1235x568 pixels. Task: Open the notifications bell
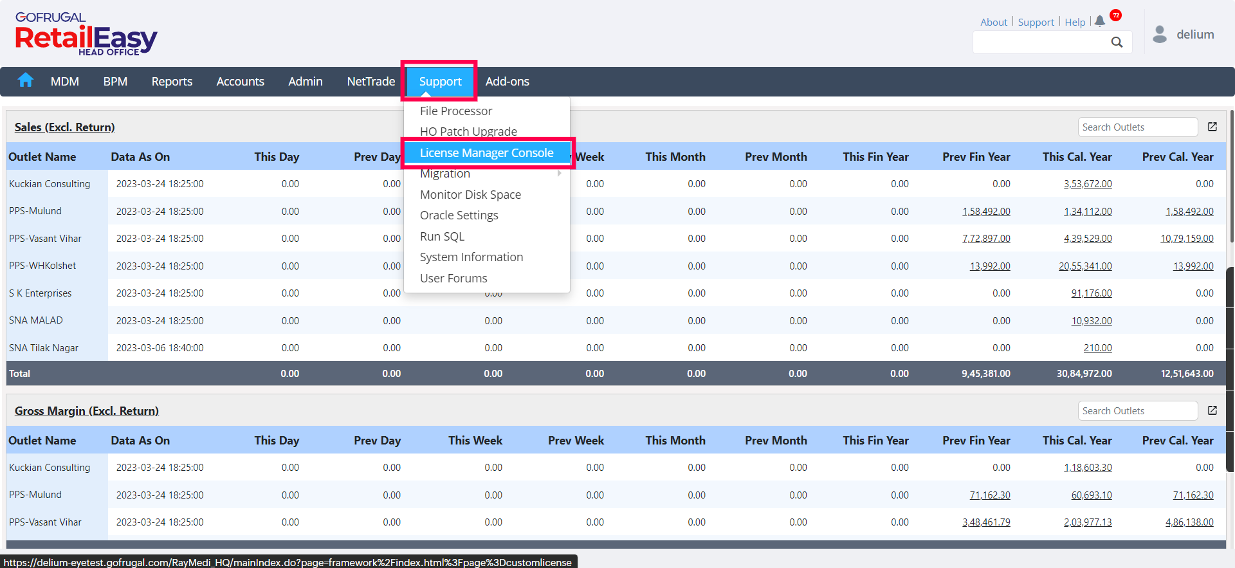[1100, 21]
